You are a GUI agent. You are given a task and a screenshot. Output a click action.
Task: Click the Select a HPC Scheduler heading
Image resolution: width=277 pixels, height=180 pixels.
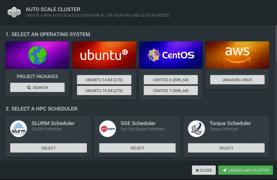[x=42, y=109]
